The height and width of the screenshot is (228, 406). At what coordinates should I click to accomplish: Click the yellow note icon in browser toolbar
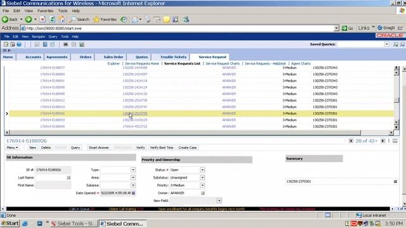(x=166, y=19)
